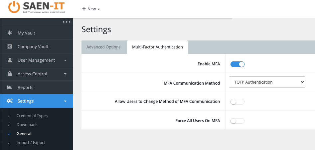The height and width of the screenshot is (150, 315).
Task: Toggle Allow Users to Change MFA Method
Action: [237, 102]
